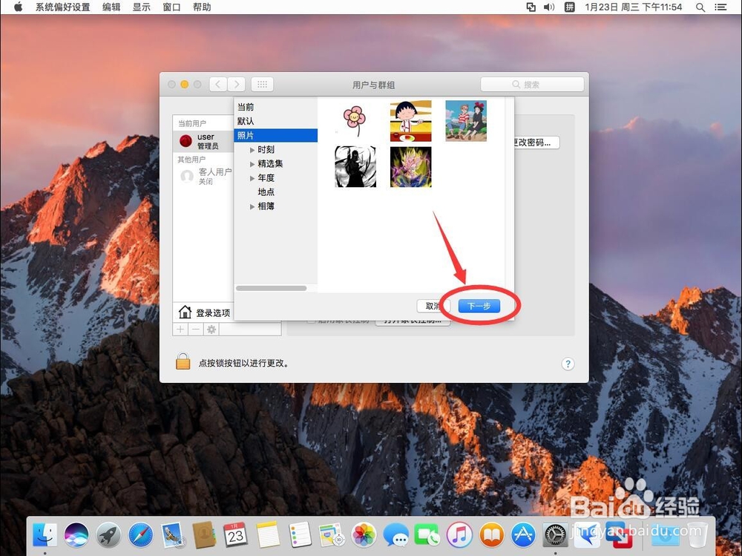Open Spotlight search in menu bar
The height and width of the screenshot is (556, 742).
[700, 7]
